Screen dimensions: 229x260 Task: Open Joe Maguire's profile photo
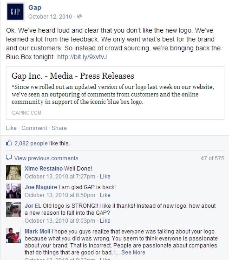coord(13,191)
